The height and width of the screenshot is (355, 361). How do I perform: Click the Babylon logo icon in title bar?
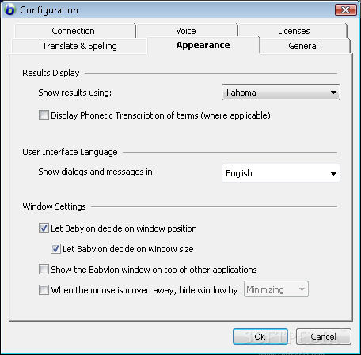pyautogui.click(x=10, y=10)
